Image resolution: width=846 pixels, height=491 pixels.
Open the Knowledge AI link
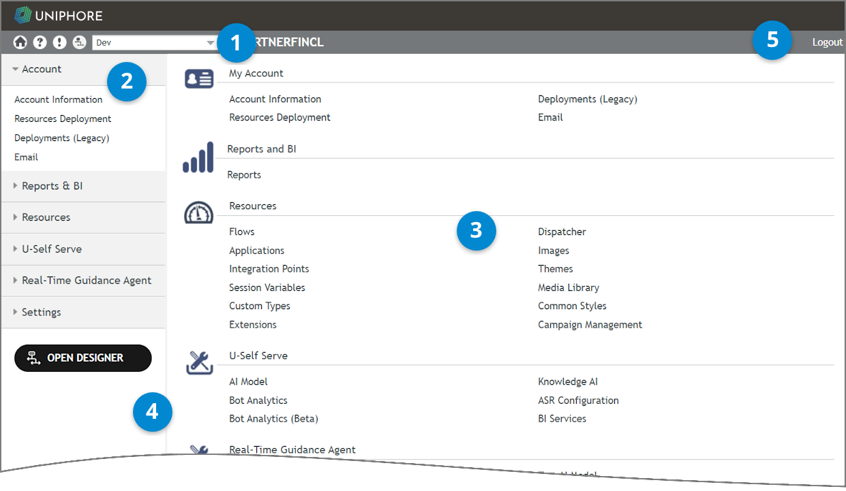click(x=568, y=382)
